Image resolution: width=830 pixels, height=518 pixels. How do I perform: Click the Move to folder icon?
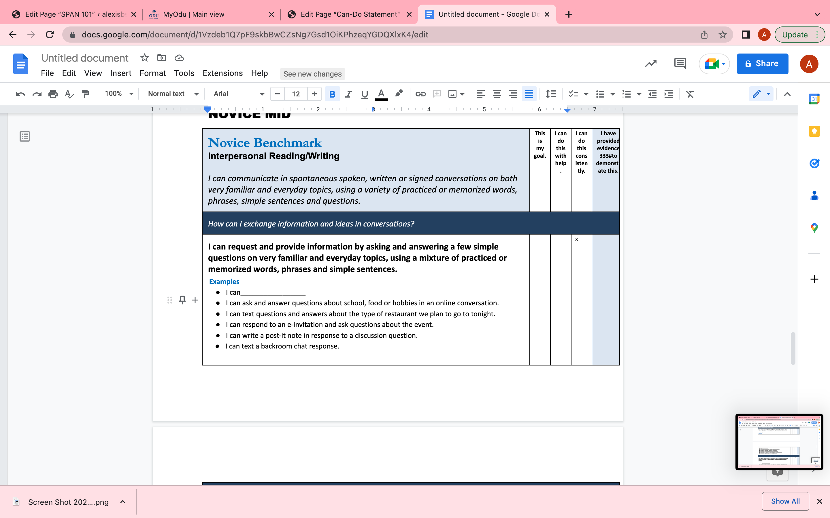click(162, 58)
